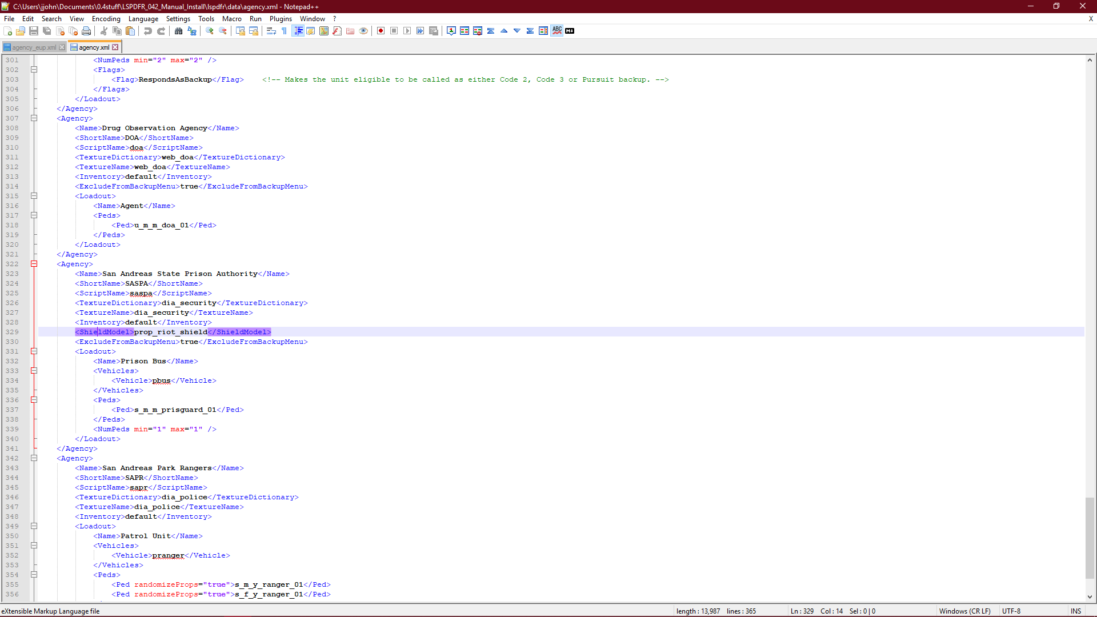1097x617 pixels.
Task: Close the agency.xml tab
Action: pos(115,47)
